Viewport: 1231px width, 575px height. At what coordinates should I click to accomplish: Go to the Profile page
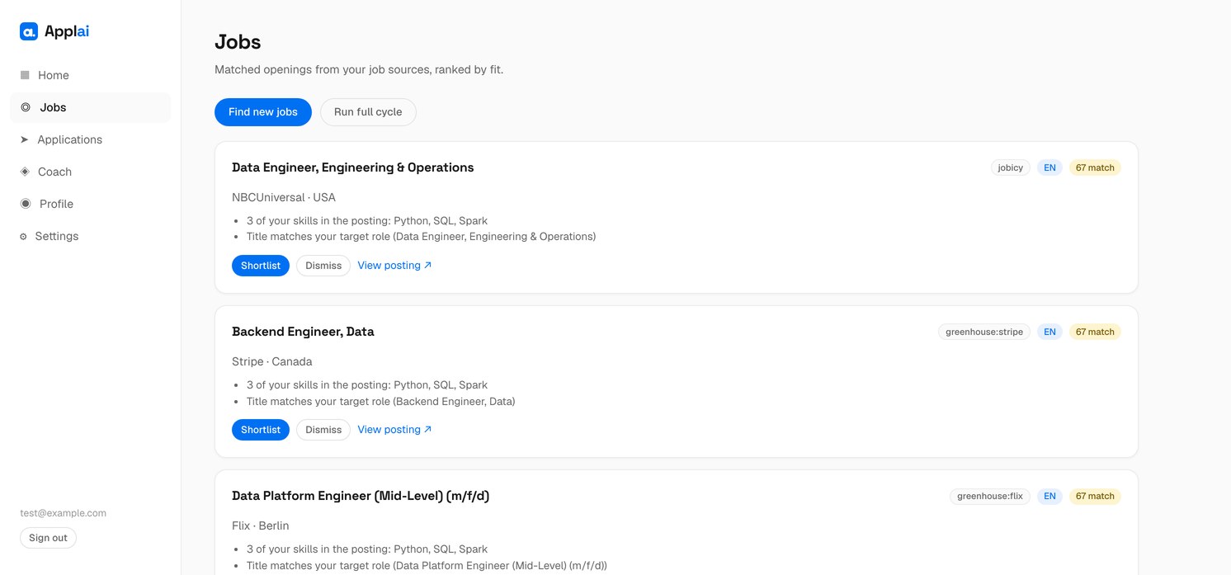[x=91, y=204]
